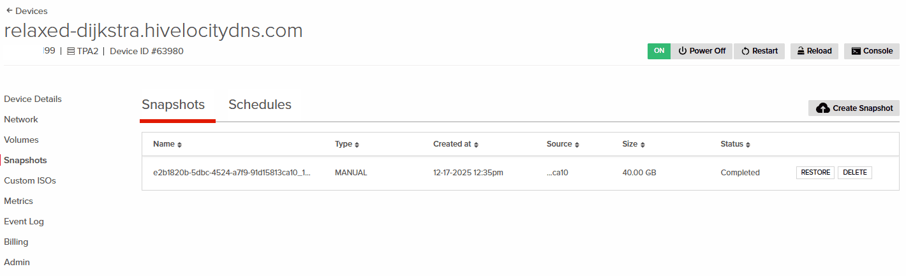Sort snapshots by Name column arrows
The width and height of the screenshot is (906, 276).
pyautogui.click(x=179, y=145)
